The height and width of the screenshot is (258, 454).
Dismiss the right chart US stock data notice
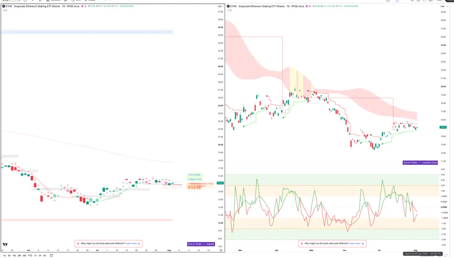pyautogui.click(x=362, y=244)
